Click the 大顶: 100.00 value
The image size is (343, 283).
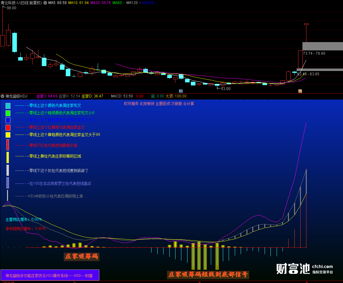coord(176,96)
